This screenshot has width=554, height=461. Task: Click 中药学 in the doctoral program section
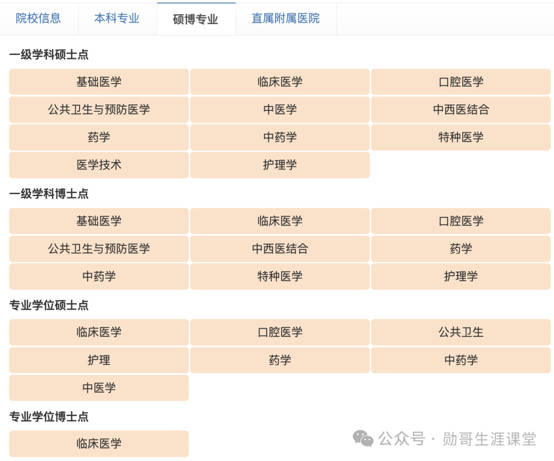click(98, 277)
